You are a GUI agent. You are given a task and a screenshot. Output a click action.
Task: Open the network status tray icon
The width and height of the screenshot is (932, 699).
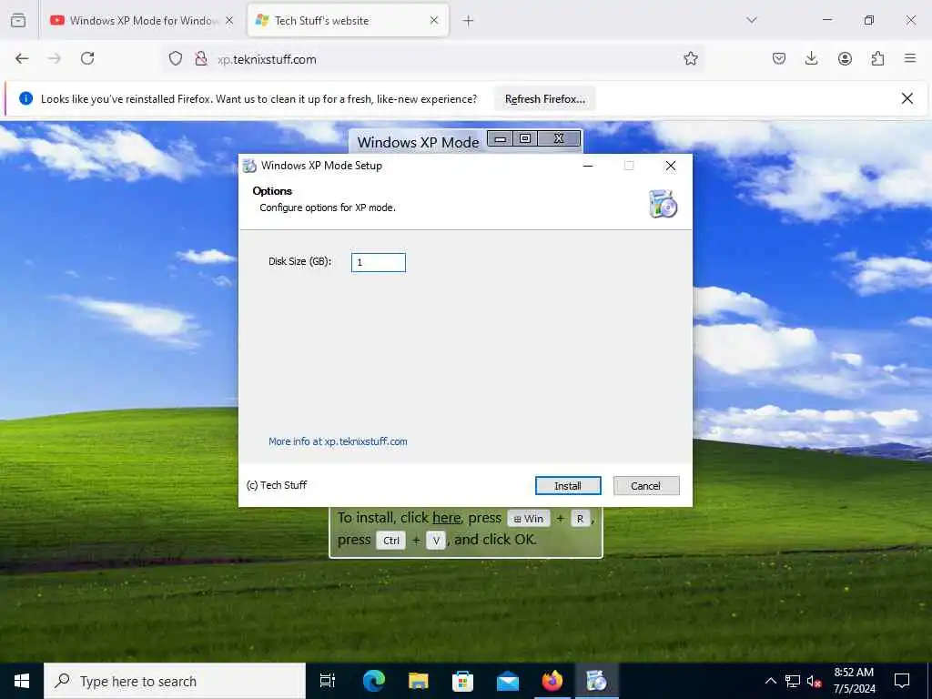(x=793, y=681)
